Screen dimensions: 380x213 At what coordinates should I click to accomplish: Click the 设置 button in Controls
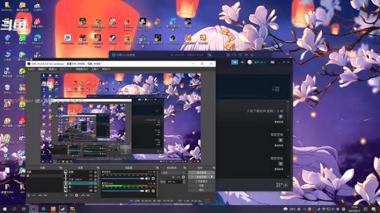click(x=201, y=186)
